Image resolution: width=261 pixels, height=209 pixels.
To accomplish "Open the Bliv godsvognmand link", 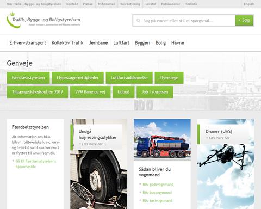I will coord(158,185).
